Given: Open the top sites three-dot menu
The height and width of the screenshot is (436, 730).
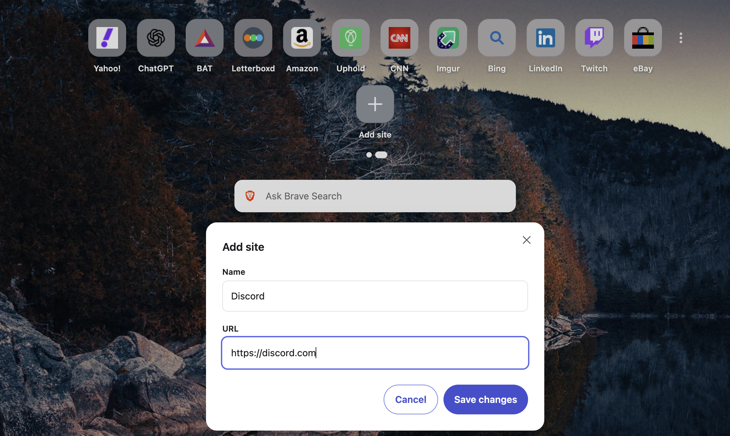Looking at the screenshot, I should pos(681,38).
